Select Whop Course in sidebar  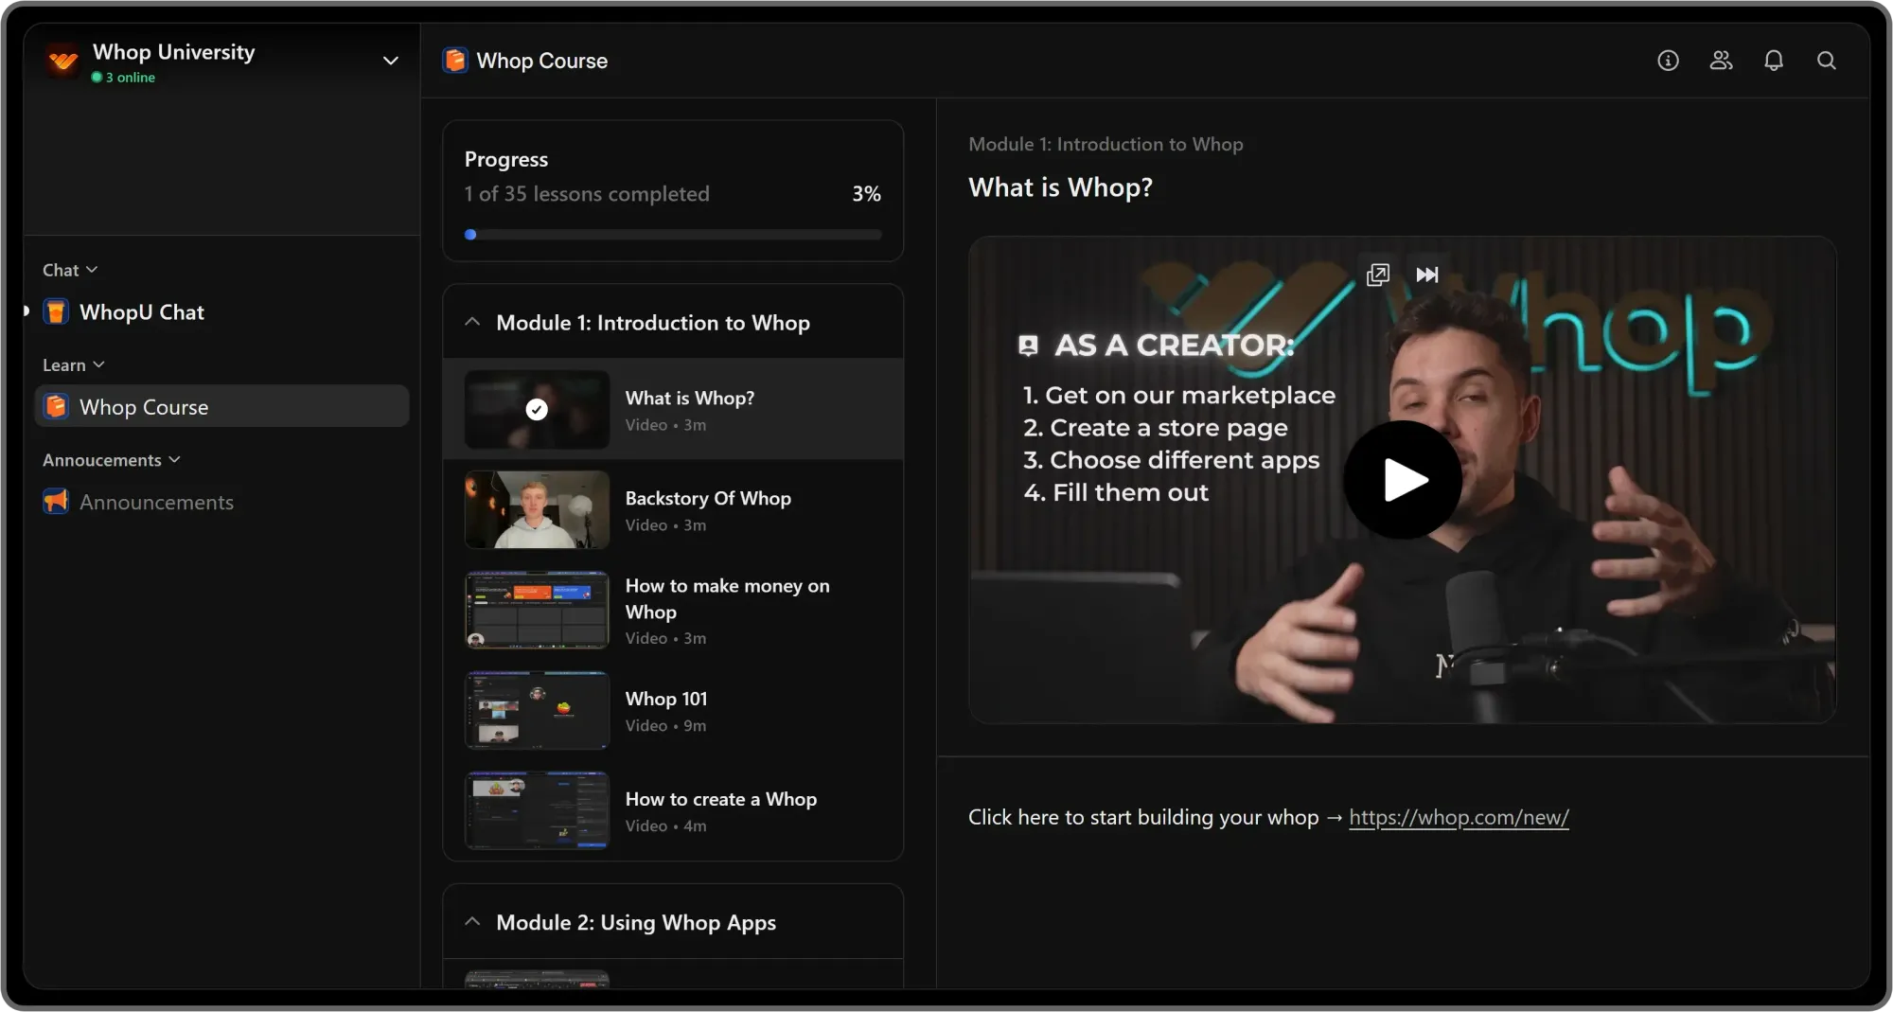pos(144,407)
